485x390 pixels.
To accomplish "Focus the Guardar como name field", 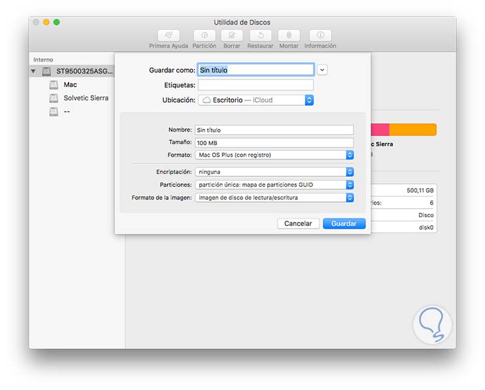I will coord(256,70).
